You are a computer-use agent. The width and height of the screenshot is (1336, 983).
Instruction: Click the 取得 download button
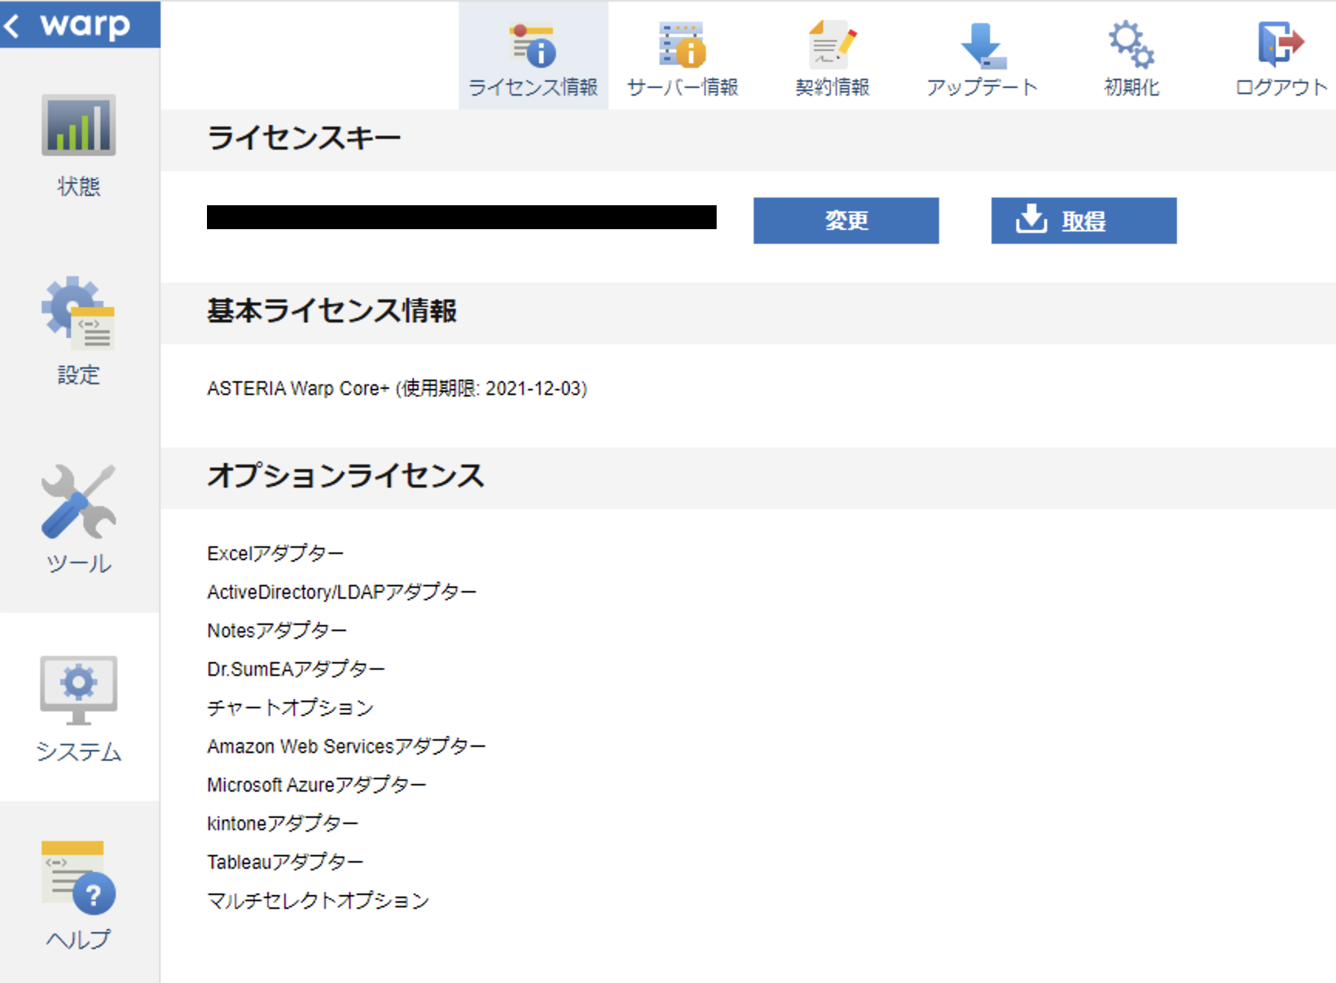1083,221
